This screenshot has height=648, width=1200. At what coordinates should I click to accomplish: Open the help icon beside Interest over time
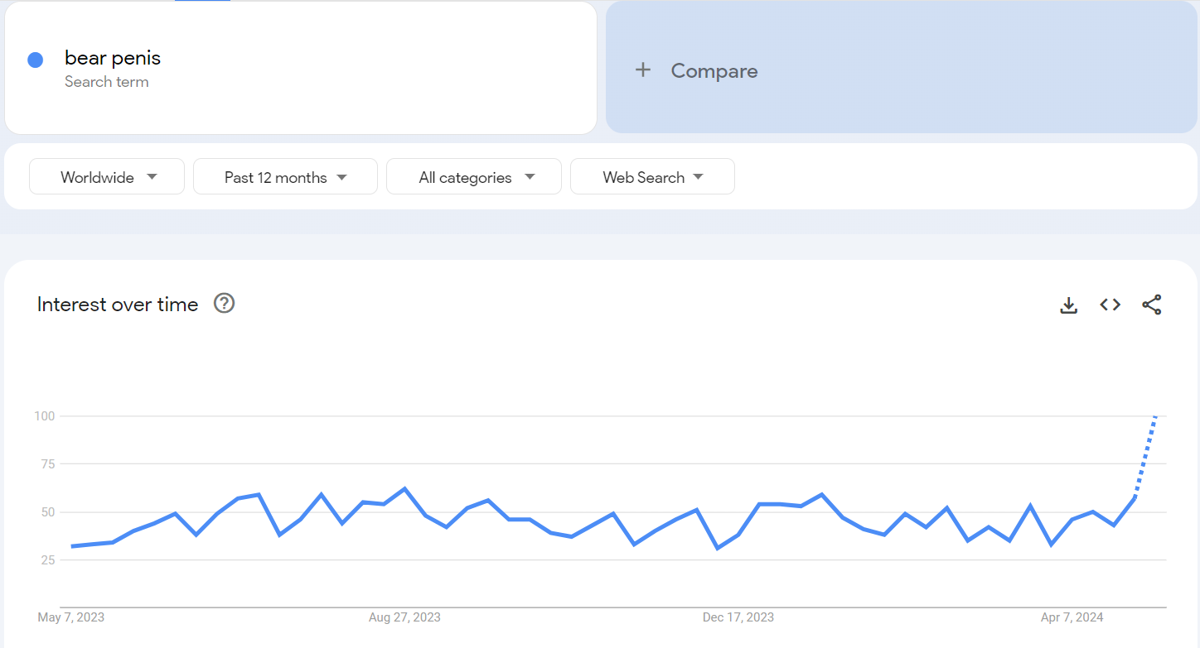224,304
